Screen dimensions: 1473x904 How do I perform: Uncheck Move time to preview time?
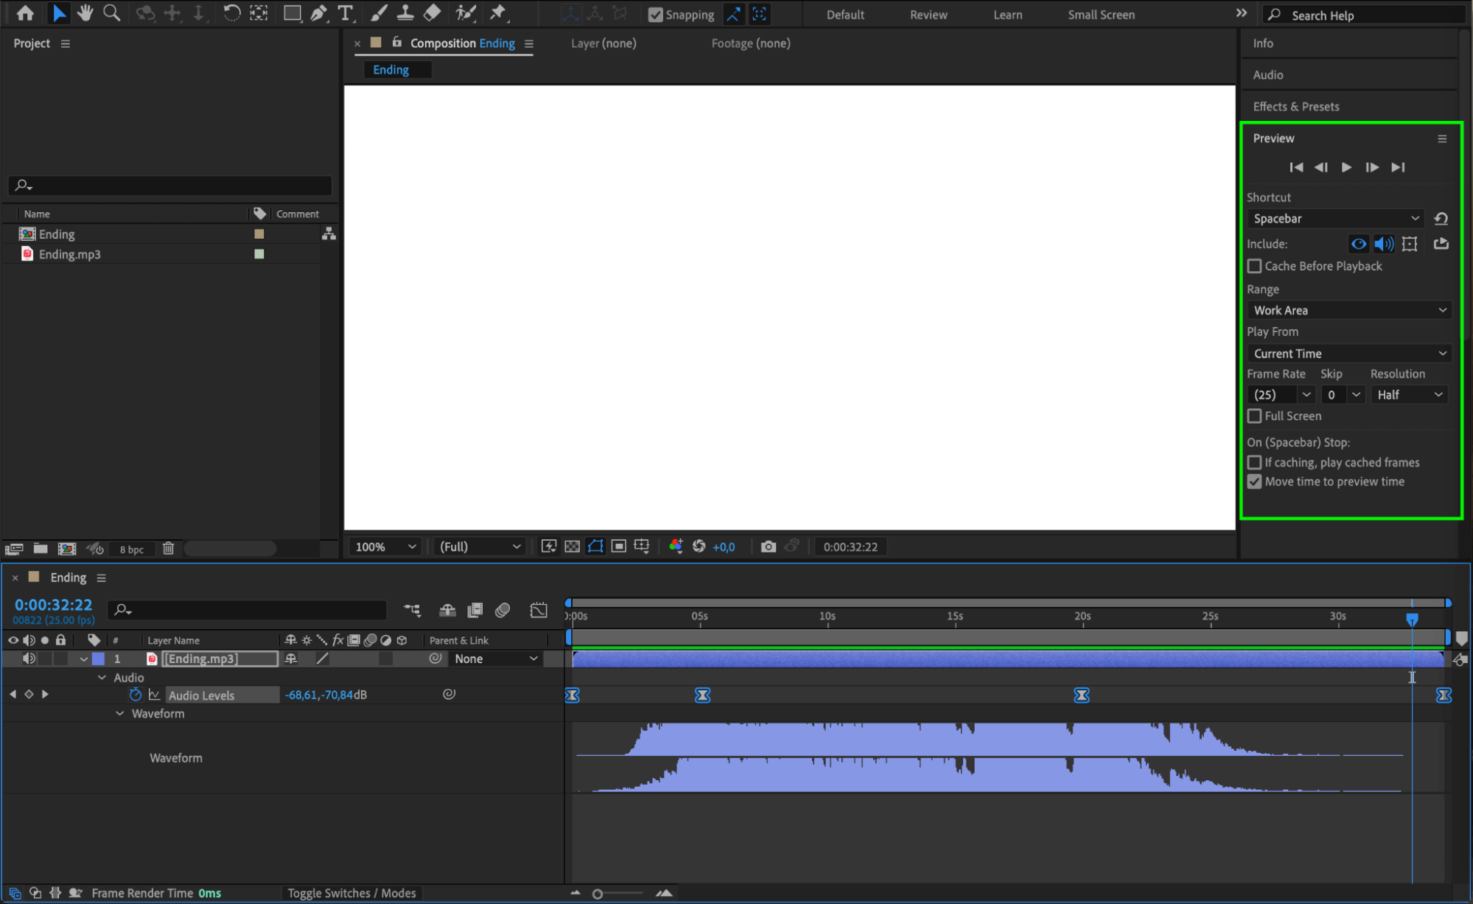tap(1254, 482)
